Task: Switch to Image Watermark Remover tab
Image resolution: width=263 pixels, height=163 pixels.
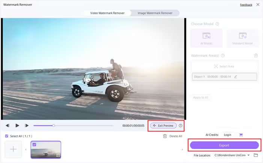Action: (155, 13)
